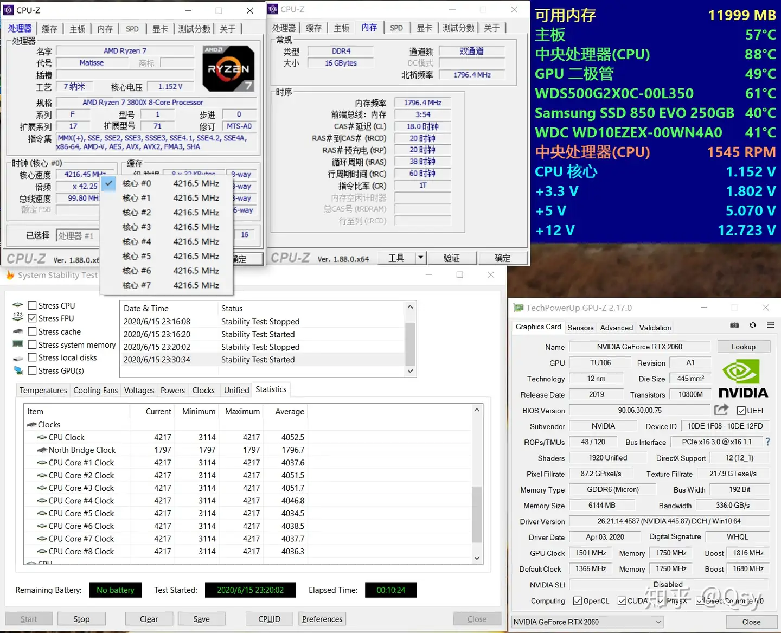
Task: Click the statistics table scroll-up arrow
Action: coord(477,410)
